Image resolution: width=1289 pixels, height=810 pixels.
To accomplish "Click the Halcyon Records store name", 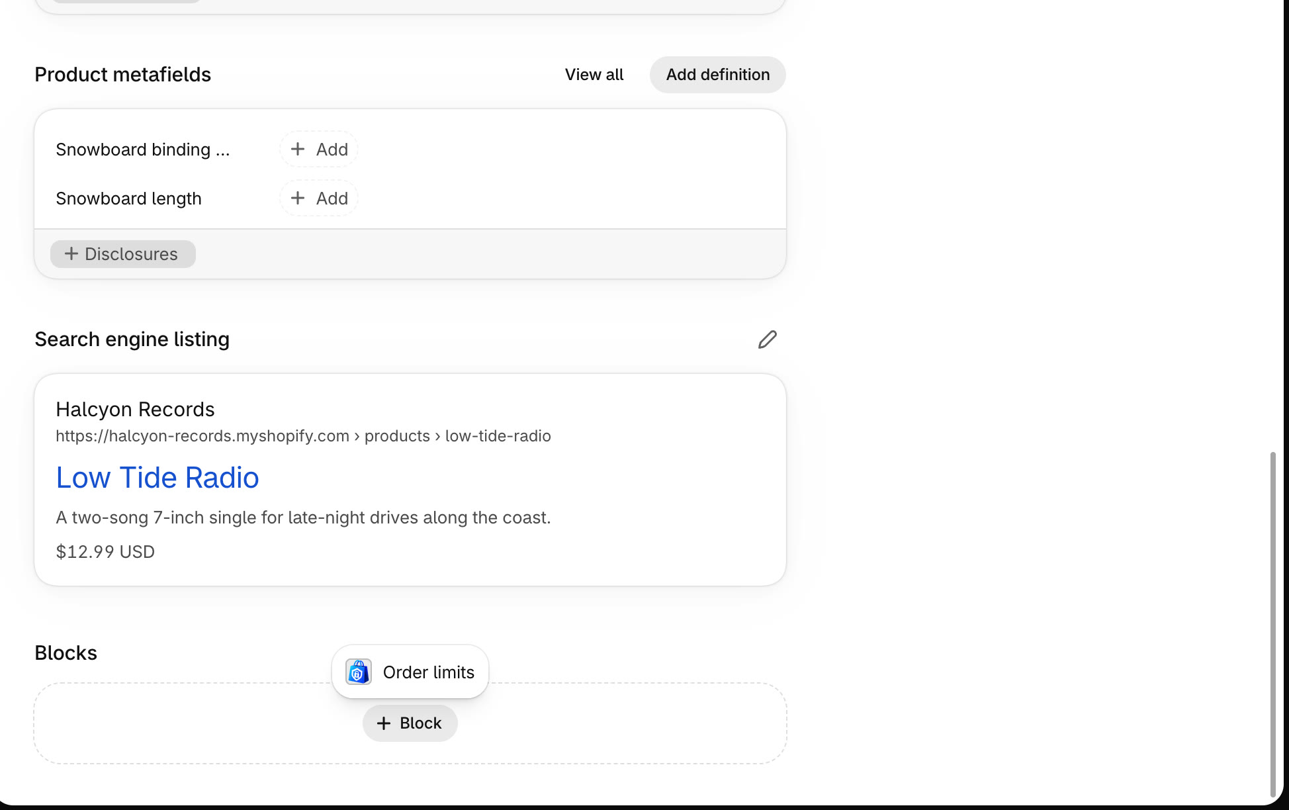I will tap(135, 410).
